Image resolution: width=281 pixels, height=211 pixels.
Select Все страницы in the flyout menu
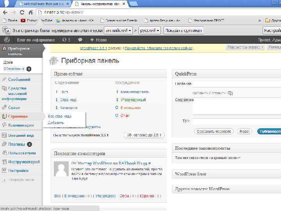click(x=60, y=116)
